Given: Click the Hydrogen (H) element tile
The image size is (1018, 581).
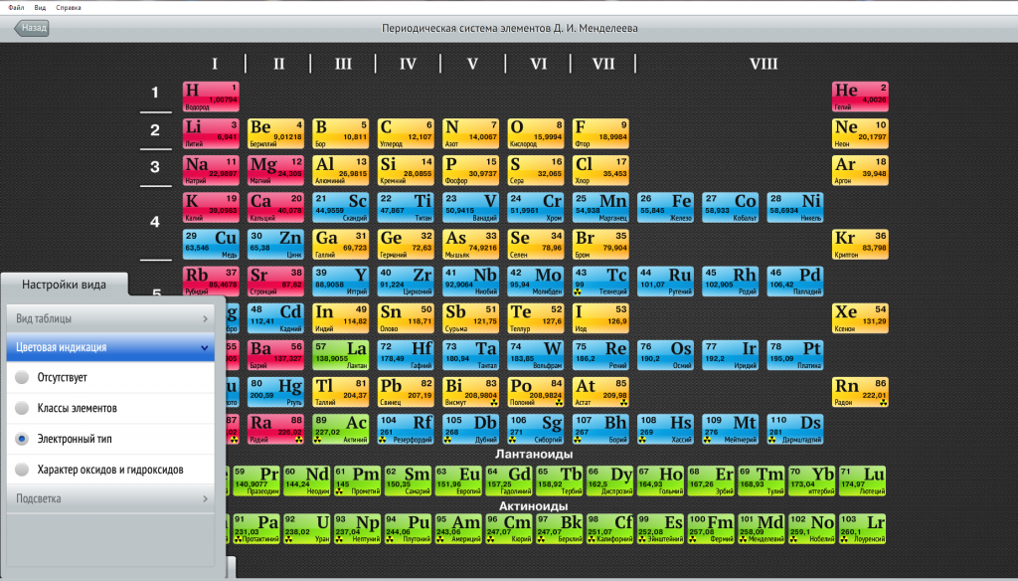Looking at the screenshot, I should [211, 96].
